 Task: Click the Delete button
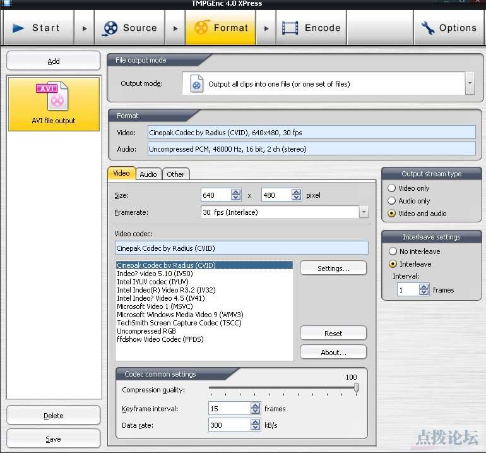(53, 416)
